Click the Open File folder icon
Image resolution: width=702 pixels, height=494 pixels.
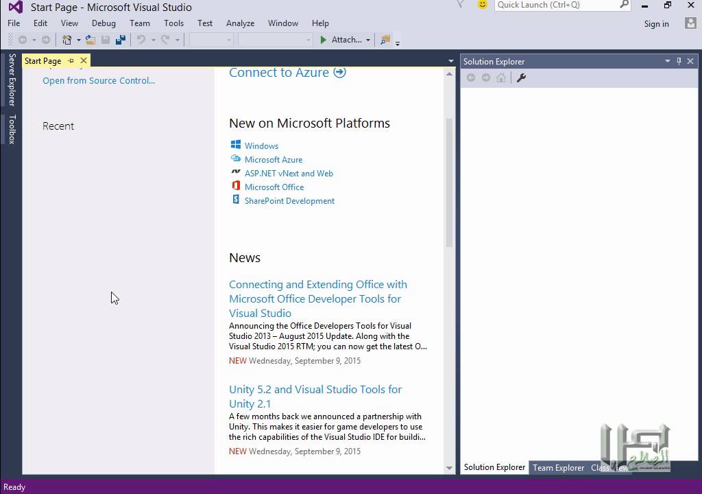(x=90, y=40)
